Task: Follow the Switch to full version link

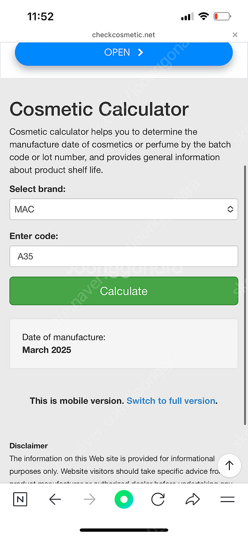Action: 171,401
